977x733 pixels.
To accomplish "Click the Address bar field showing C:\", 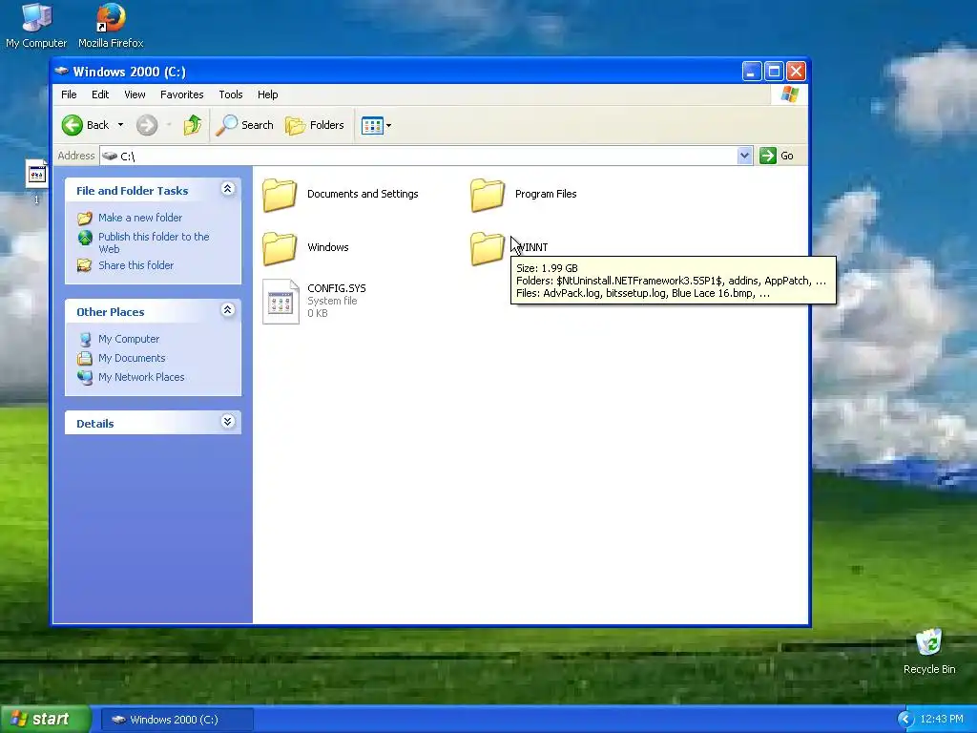I will point(426,156).
